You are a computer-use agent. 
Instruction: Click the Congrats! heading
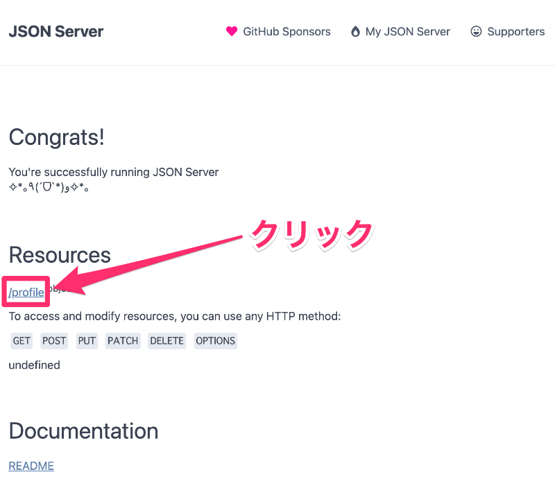tap(56, 137)
